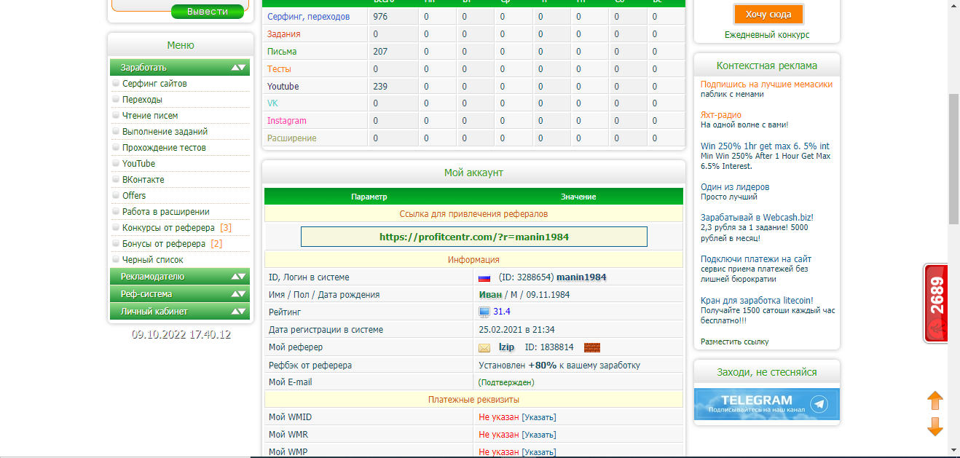Open ВКонтакте menu item
960x458 pixels.
click(143, 180)
